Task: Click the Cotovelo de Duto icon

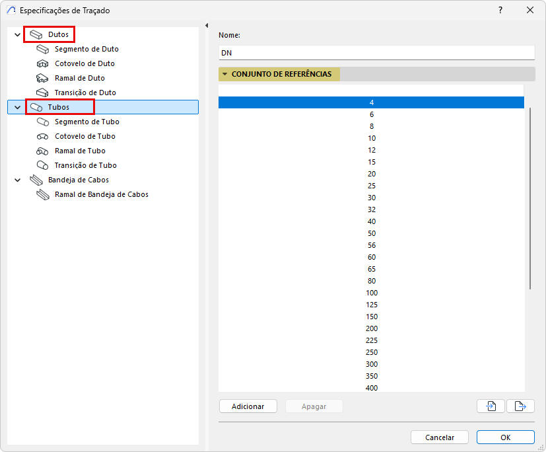Action: [42, 64]
